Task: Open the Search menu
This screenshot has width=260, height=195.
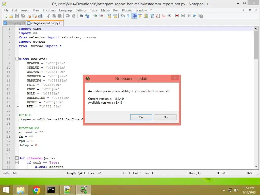Action: 25,10
